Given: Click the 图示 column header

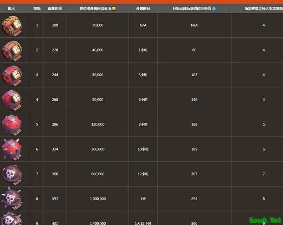Looking at the screenshot, I should [11, 8].
